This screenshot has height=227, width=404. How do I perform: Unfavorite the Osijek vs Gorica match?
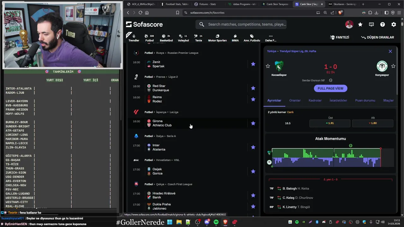pos(253,172)
